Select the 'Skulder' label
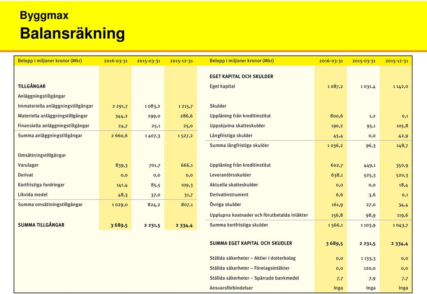Screen dimensions: 427x294 (x=218, y=106)
